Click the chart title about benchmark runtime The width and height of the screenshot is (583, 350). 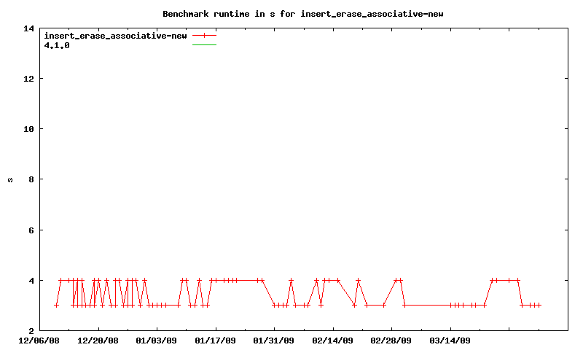point(302,13)
